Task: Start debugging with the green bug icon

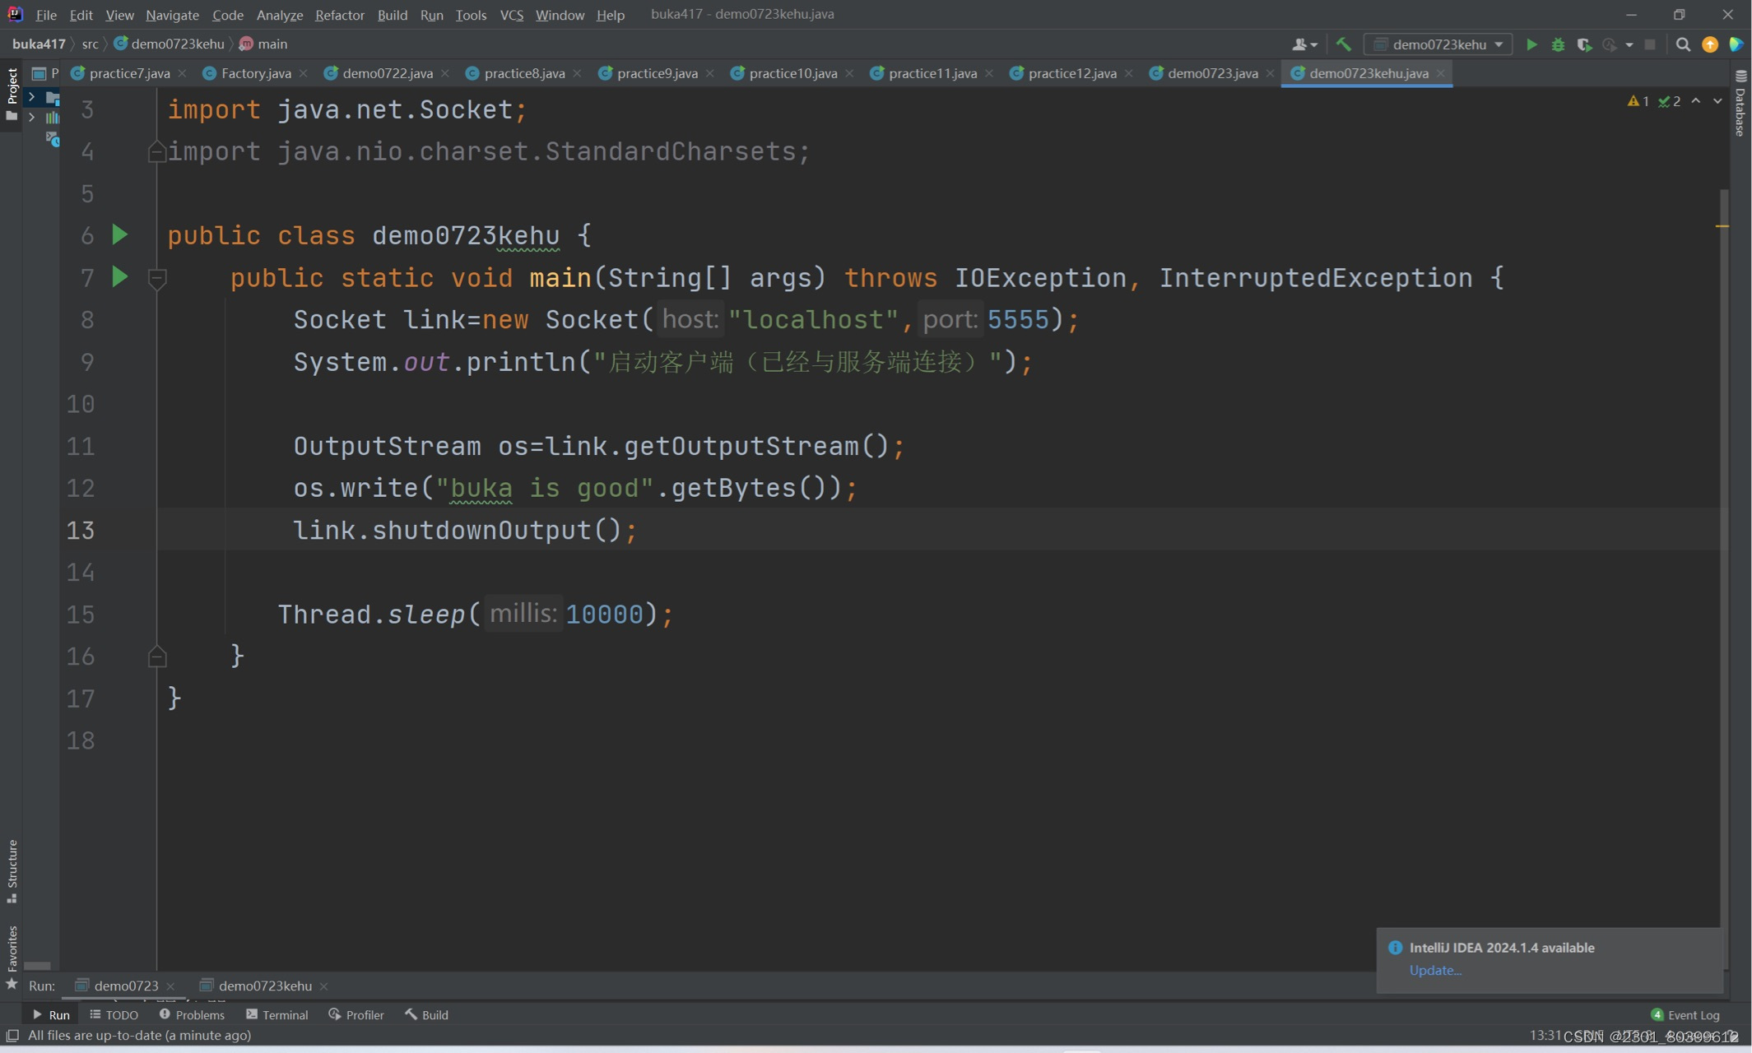Action: click(x=1558, y=44)
